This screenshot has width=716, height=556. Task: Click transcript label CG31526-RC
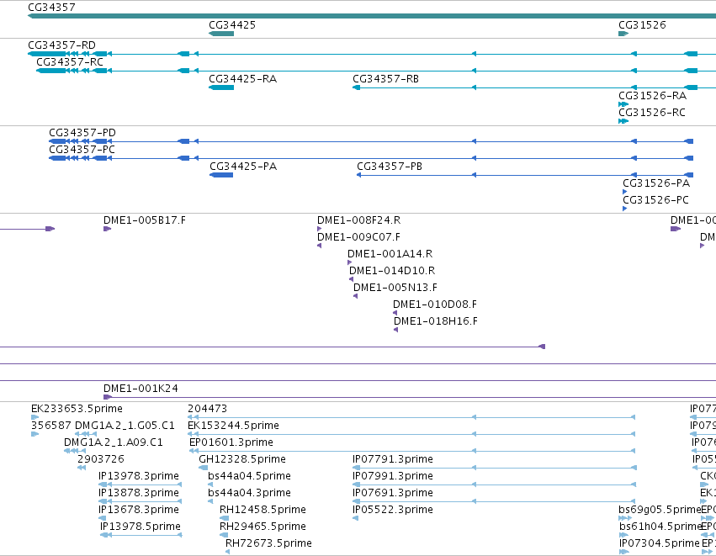tap(651, 113)
